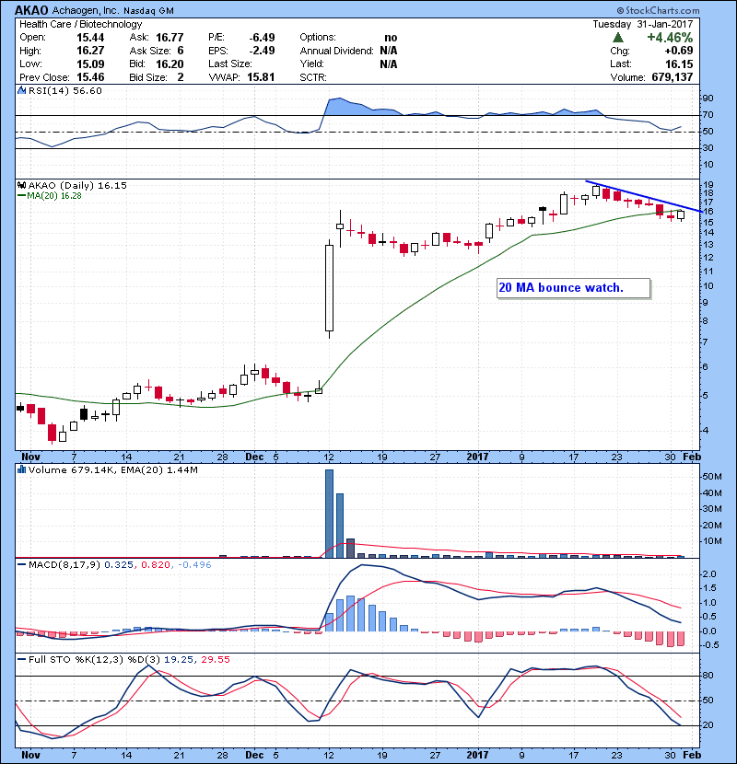Image resolution: width=737 pixels, height=764 pixels.
Task: Click the Feb label on bottom date axis
Action: 692,755
